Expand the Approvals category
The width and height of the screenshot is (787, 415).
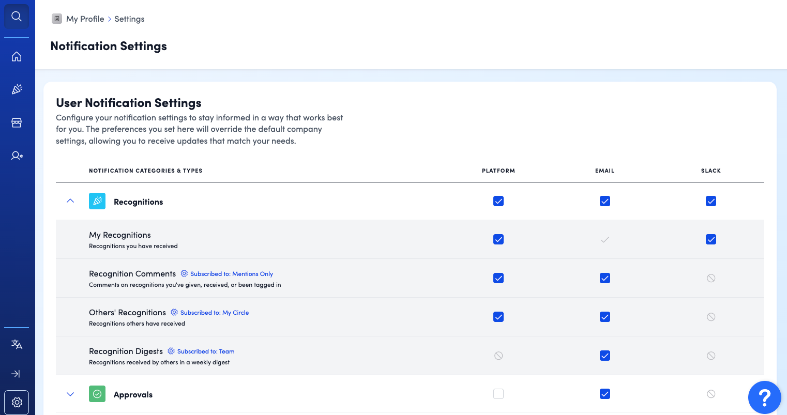tap(70, 394)
